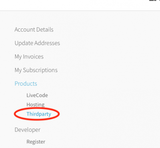This screenshot has height=148, width=160.
Task: Select the circled Thirdparty link
Action: pyautogui.click(x=39, y=114)
